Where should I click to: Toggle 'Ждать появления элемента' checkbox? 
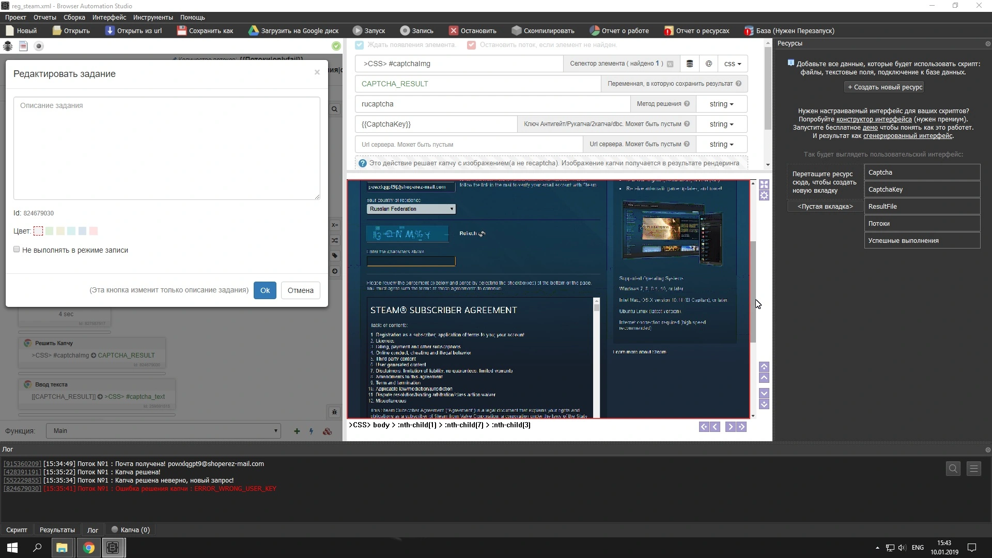pos(360,45)
